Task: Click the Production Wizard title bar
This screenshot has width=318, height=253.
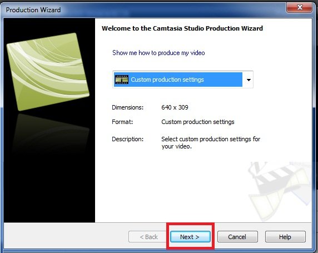Action: pos(142,10)
